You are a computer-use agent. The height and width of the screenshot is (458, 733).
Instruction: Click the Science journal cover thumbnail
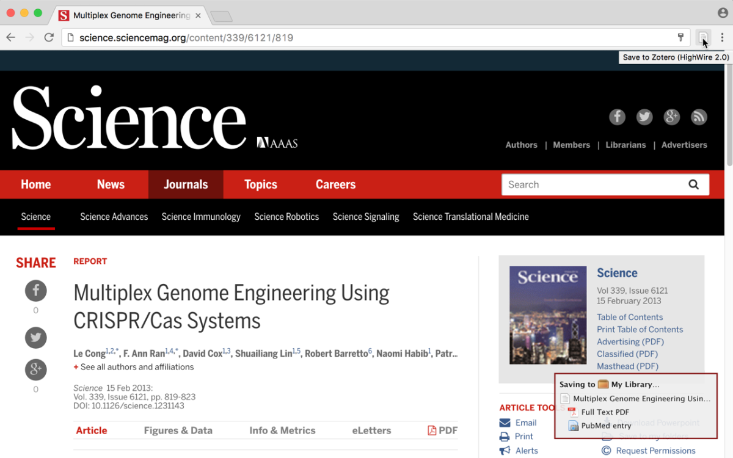(x=548, y=315)
